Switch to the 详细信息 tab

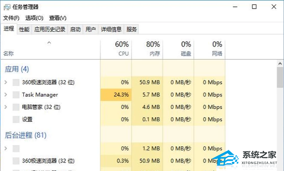[111, 29]
